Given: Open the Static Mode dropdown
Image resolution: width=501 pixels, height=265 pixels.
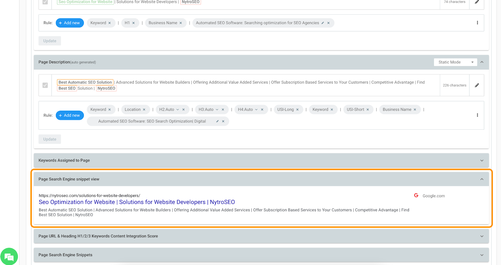Looking at the screenshot, I should tap(455, 62).
